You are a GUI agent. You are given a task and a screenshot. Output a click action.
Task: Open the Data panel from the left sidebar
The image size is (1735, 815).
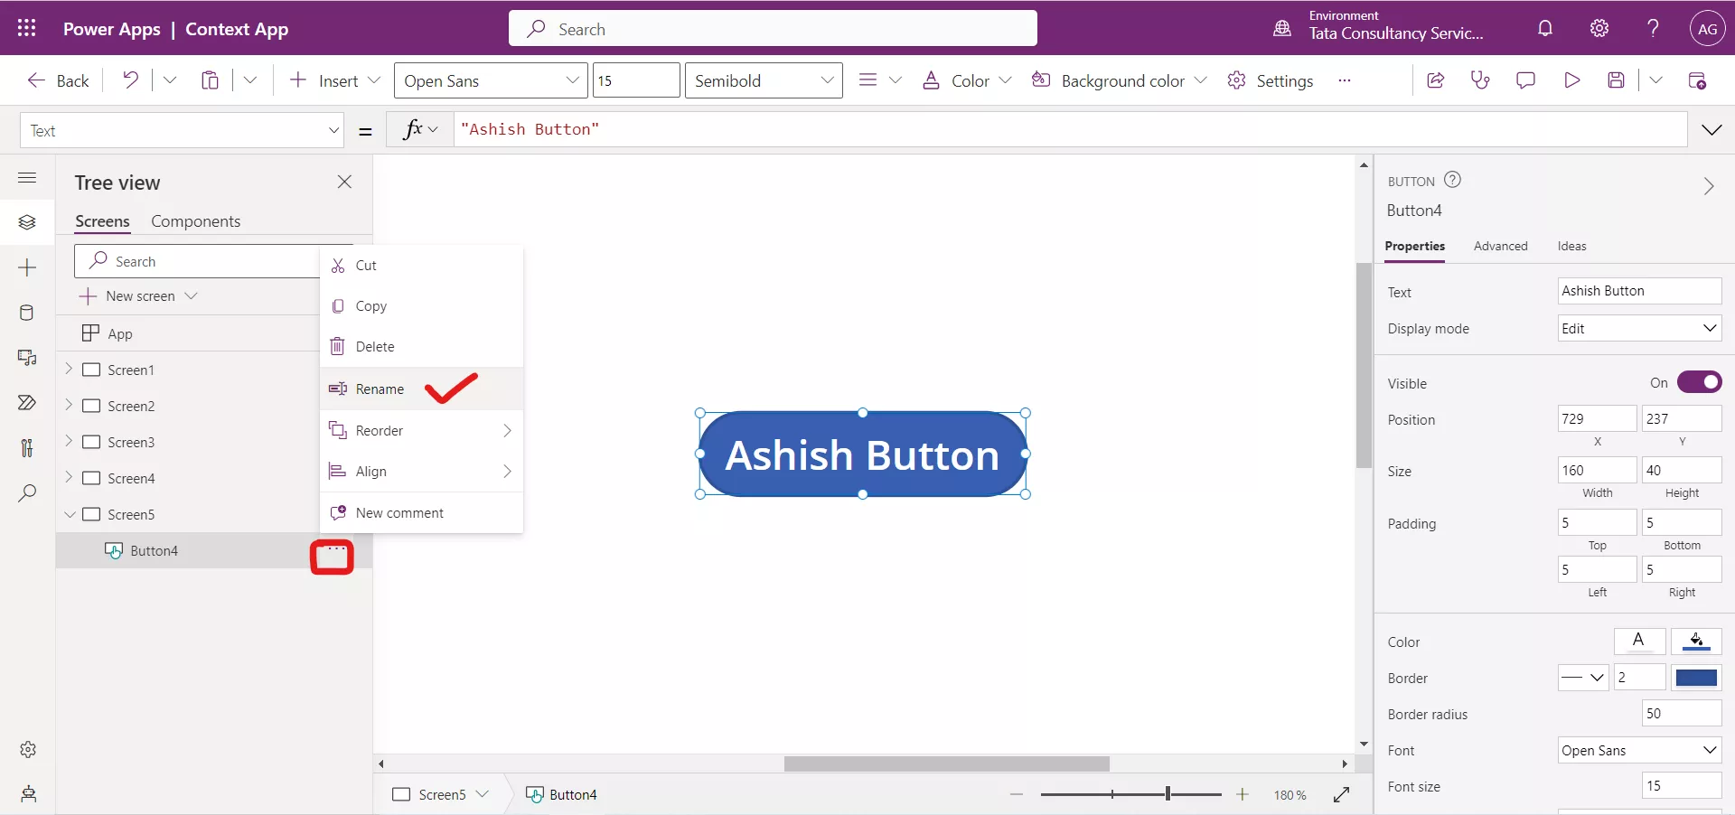27,314
